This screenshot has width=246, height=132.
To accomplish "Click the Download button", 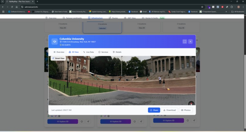I will pyautogui.click(x=169, y=110).
